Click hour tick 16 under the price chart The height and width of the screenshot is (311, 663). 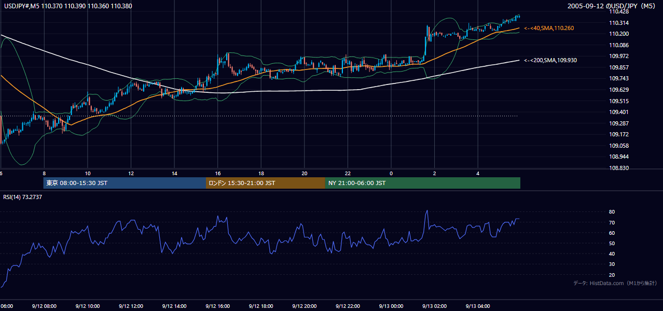click(x=218, y=173)
